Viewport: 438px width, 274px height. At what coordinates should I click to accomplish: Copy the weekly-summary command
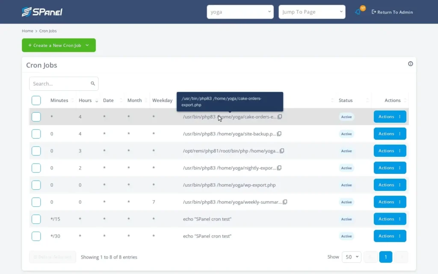click(285, 202)
